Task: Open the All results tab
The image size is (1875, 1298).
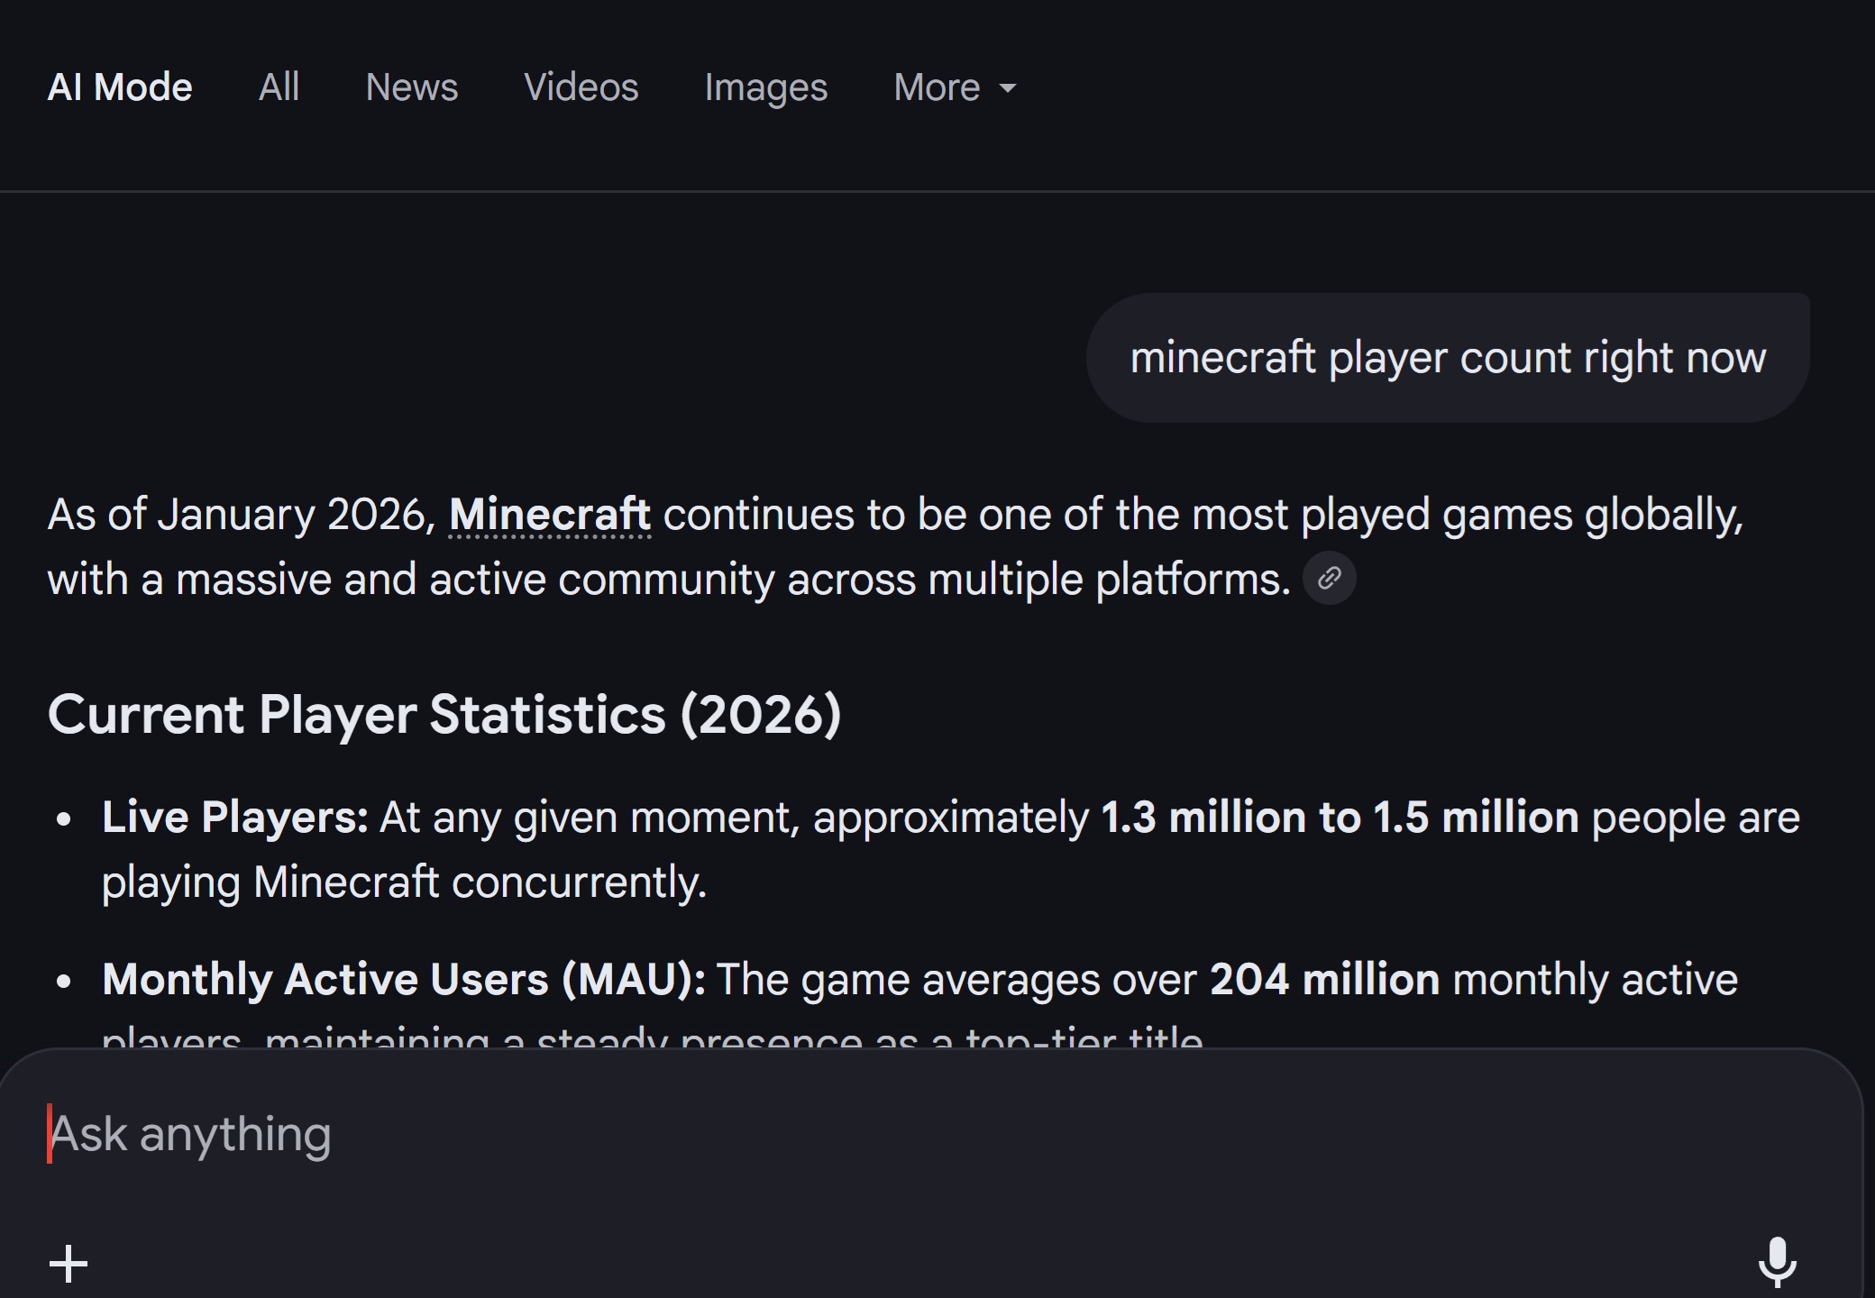Action: tap(279, 87)
